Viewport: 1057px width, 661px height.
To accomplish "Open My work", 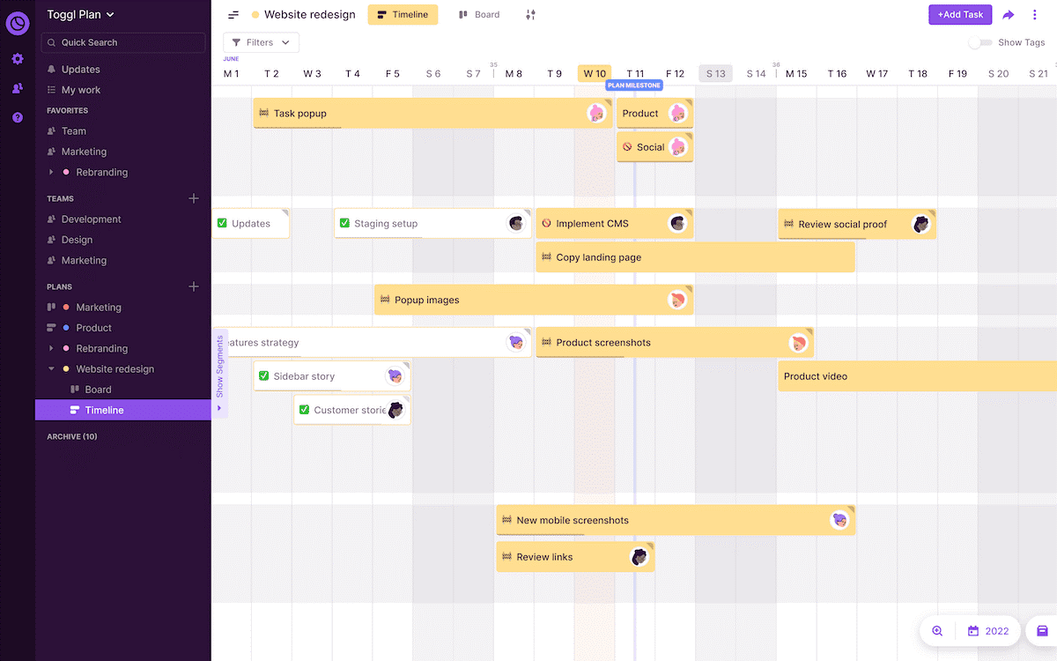I will click(81, 90).
